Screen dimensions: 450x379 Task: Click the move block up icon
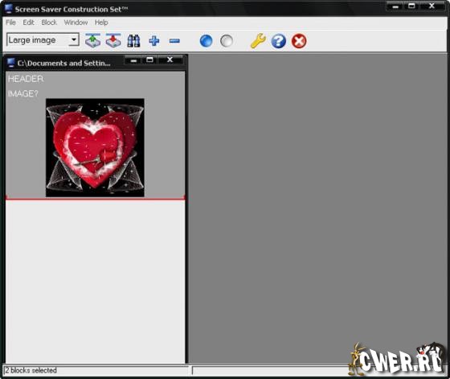(x=92, y=40)
